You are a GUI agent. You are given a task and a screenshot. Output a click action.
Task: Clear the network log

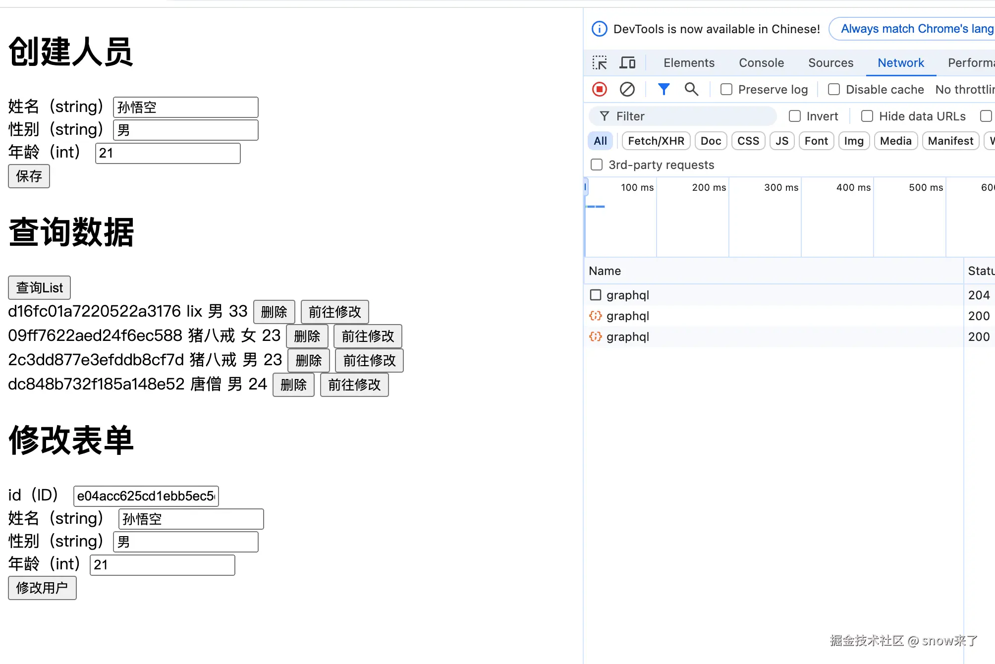627,89
